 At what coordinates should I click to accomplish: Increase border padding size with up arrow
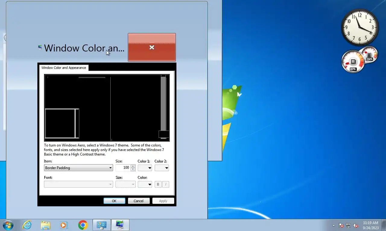pos(133,166)
